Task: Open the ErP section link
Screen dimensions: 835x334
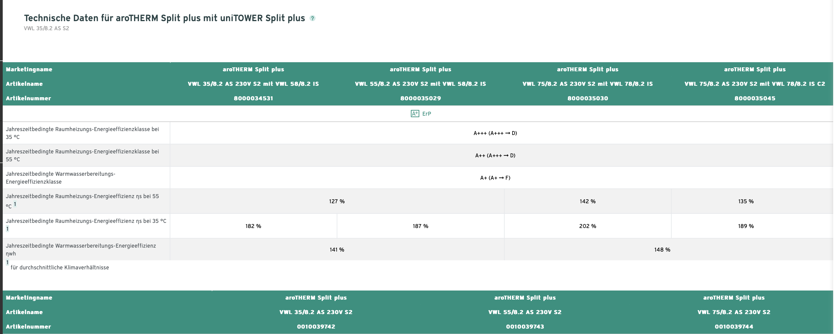Action: pos(427,114)
